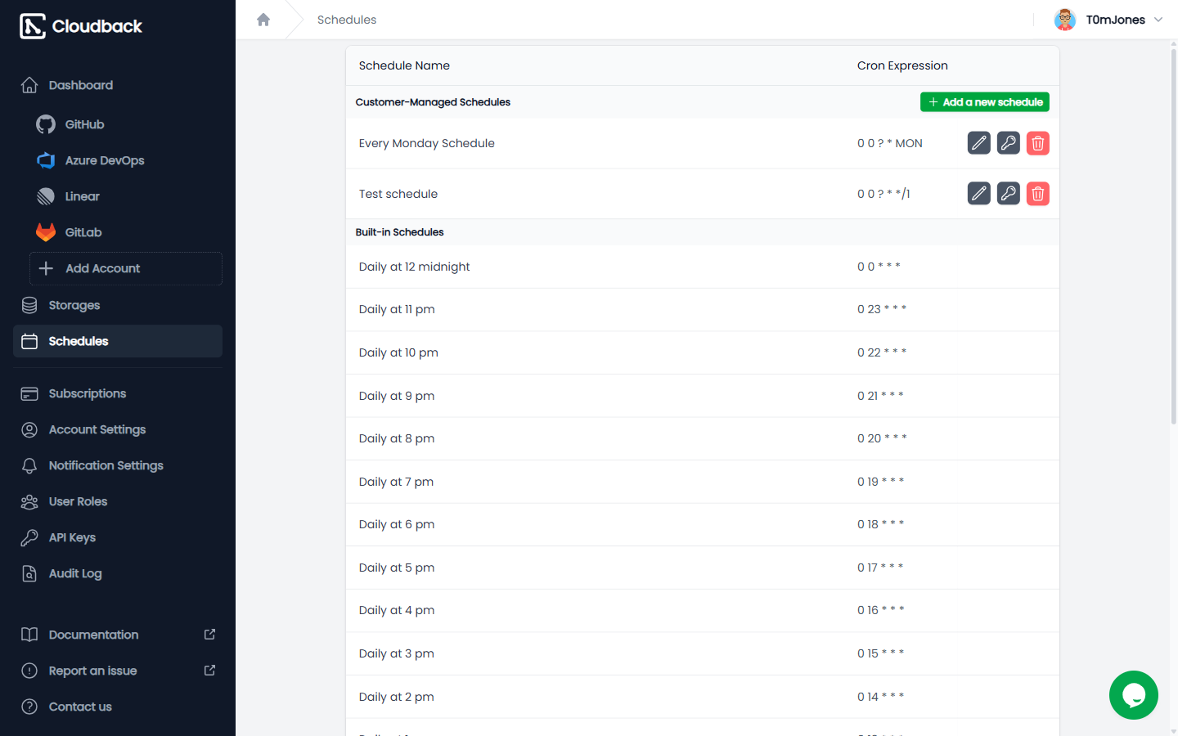Click the T0mJones avatar
The width and height of the screenshot is (1178, 736).
point(1065,20)
